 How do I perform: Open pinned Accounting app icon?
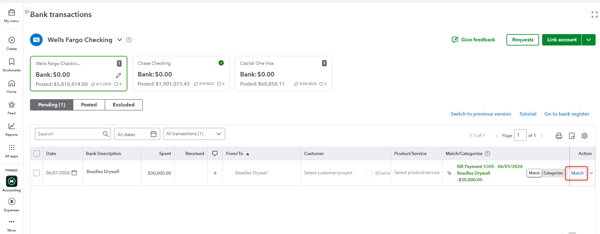(x=12, y=181)
